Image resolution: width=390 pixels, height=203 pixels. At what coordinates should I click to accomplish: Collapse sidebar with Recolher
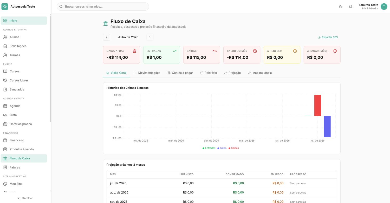point(25,198)
